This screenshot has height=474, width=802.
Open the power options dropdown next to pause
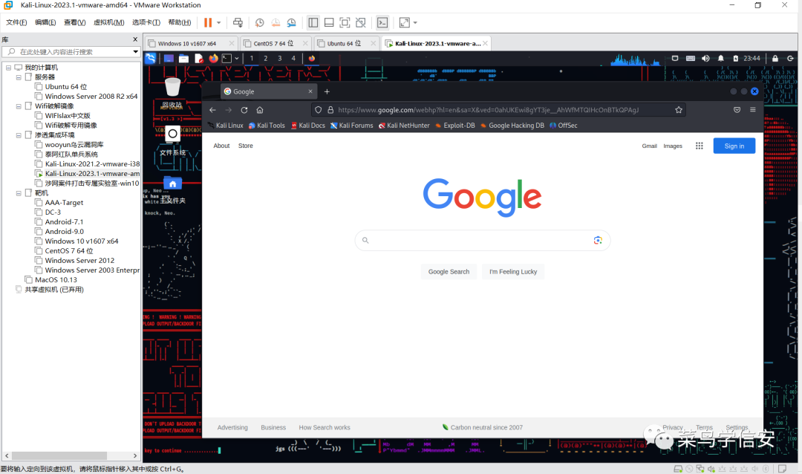(219, 22)
